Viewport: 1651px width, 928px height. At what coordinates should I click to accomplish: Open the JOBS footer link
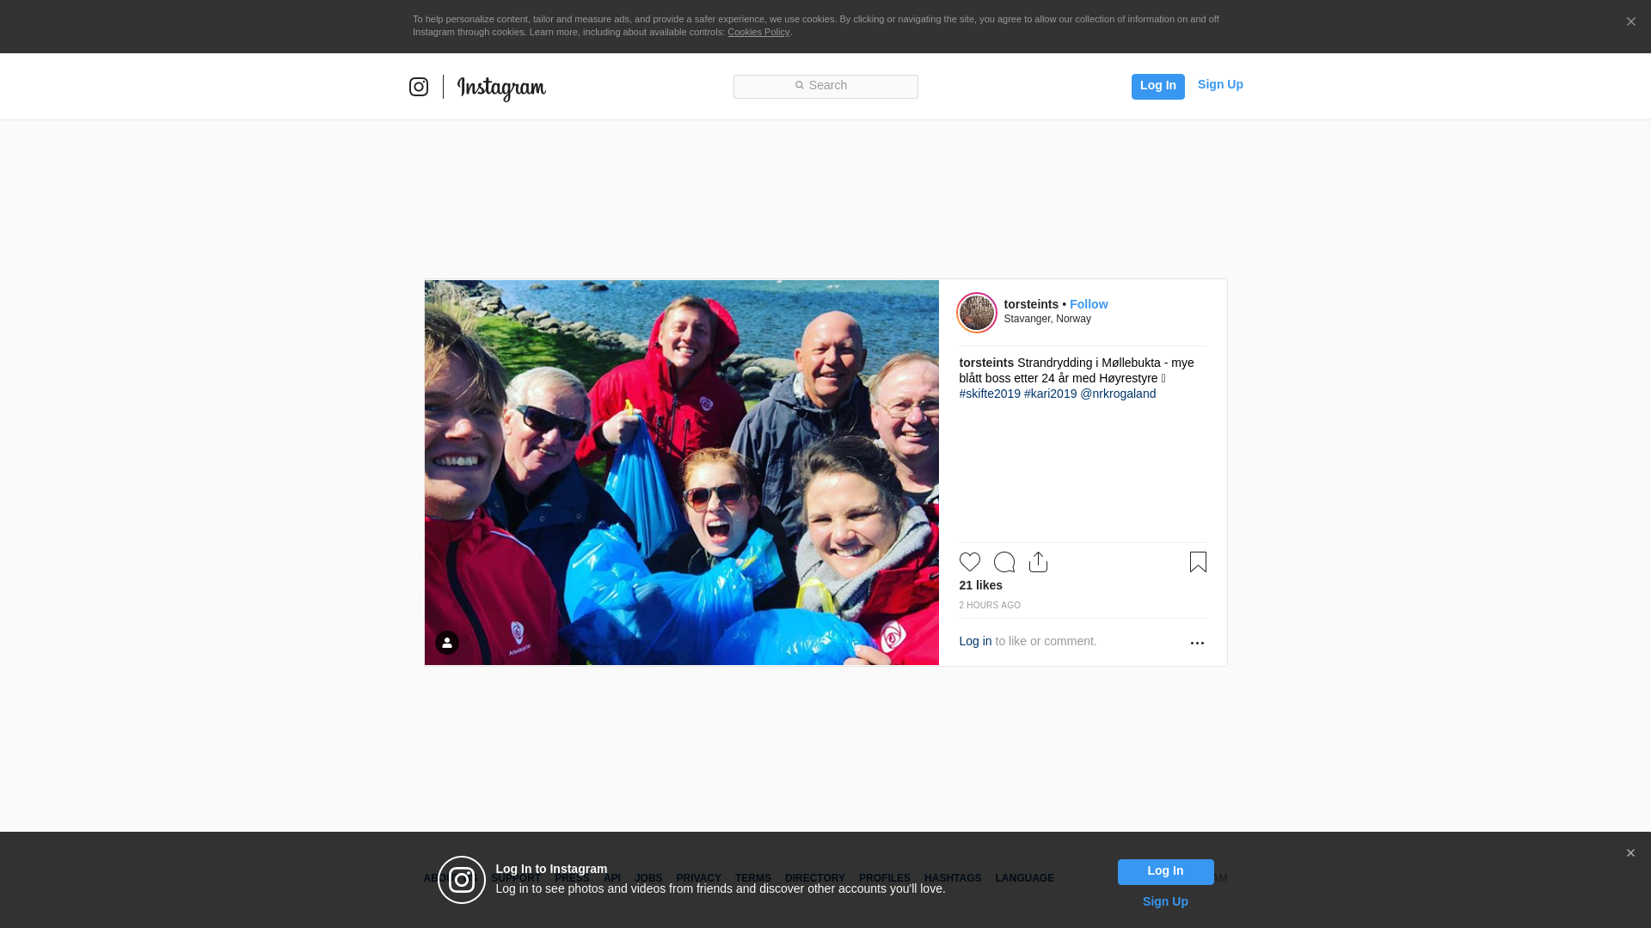click(648, 878)
